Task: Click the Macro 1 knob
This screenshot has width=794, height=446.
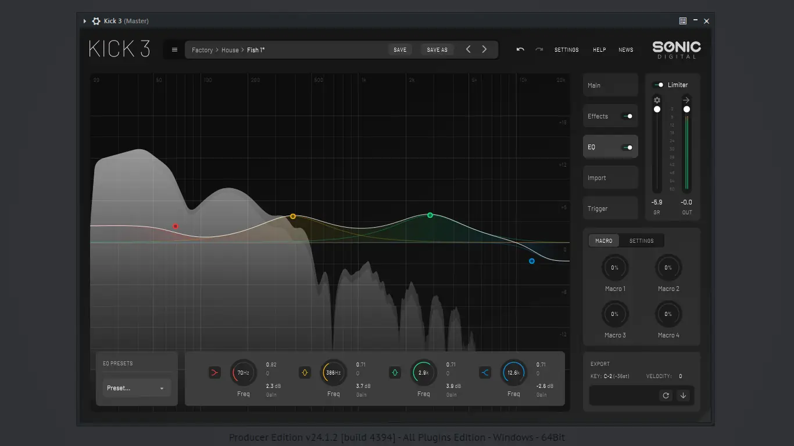Action: pyautogui.click(x=615, y=268)
